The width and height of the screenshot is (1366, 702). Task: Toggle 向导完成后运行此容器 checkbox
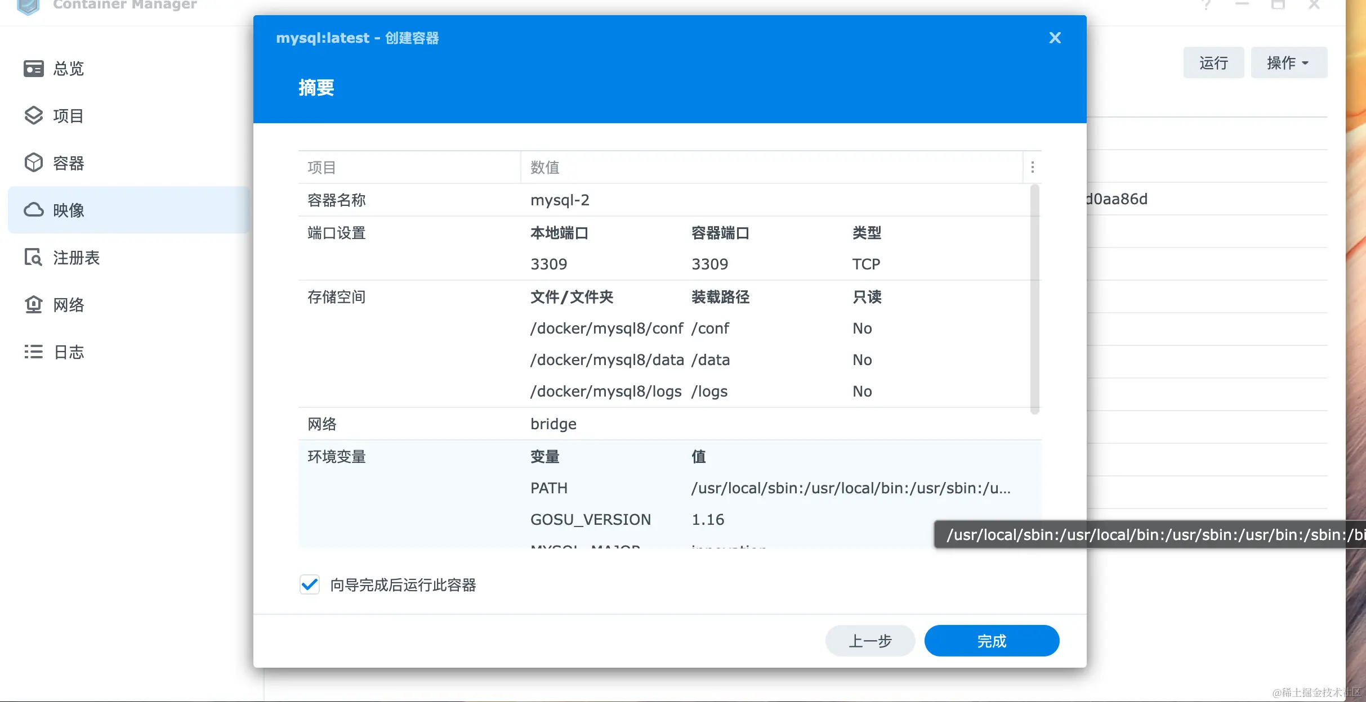point(310,585)
